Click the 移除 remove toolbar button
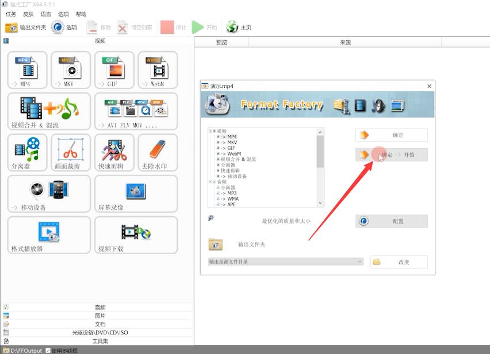 click(x=99, y=28)
